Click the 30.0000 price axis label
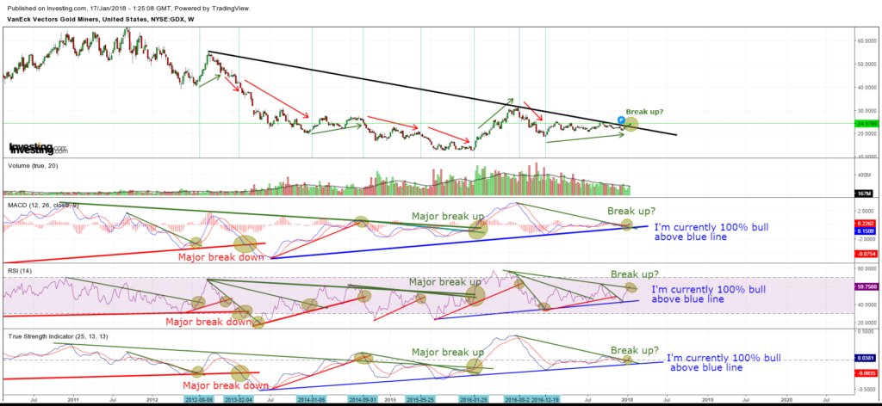The image size is (882, 406). pyautogui.click(x=866, y=111)
